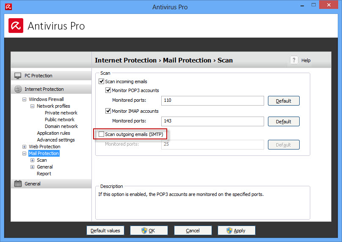The width and height of the screenshot is (342, 242).
Task: Open the Help link
Action: (306, 60)
